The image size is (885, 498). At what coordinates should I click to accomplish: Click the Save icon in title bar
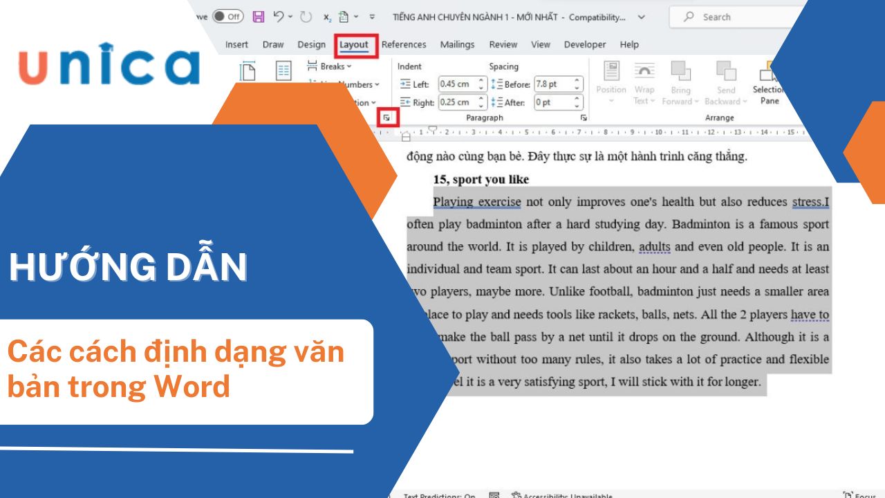pos(259,17)
